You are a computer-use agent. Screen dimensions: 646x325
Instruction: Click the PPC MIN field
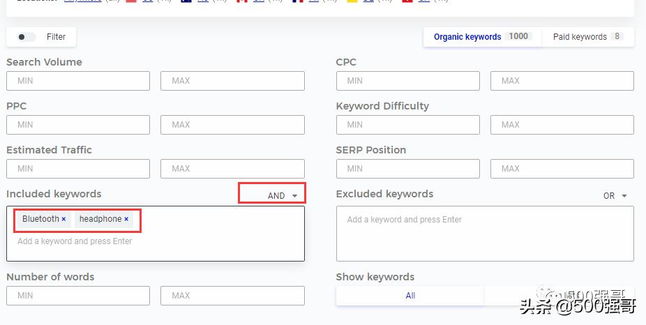(78, 125)
